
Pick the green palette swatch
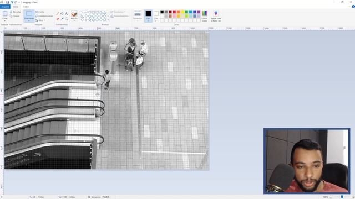(186, 12)
